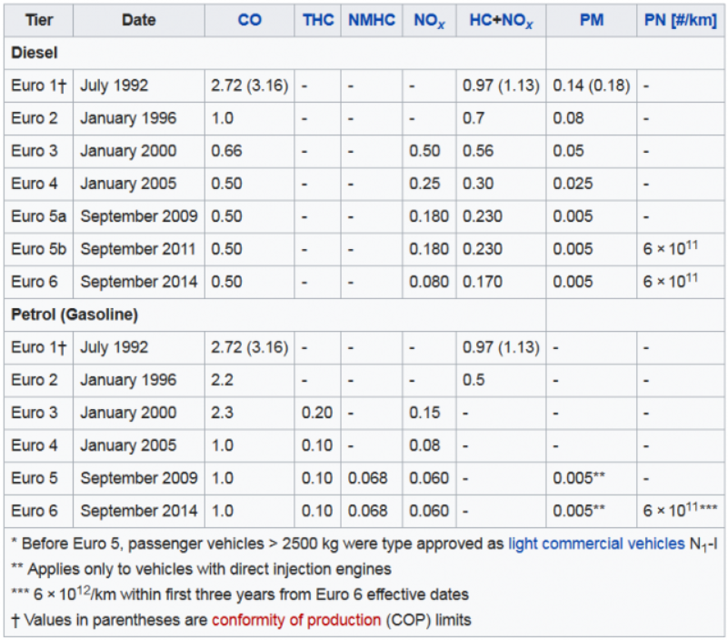The image size is (728, 640).
Task: Select the Petrol Euro 2 HC+NOx value 0.5
Action: pos(474,380)
